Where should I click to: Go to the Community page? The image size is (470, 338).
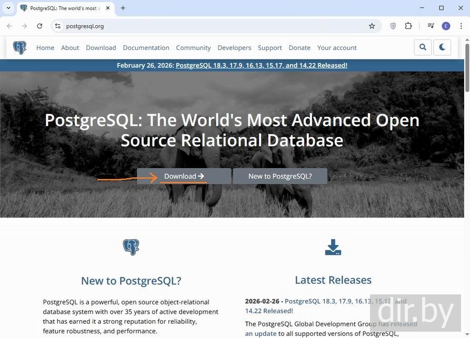coord(193,48)
